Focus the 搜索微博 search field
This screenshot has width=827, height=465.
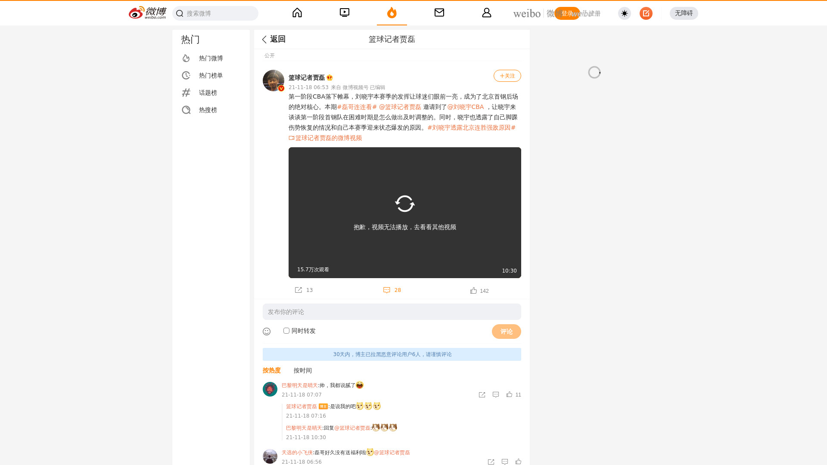[x=215, y=13]
